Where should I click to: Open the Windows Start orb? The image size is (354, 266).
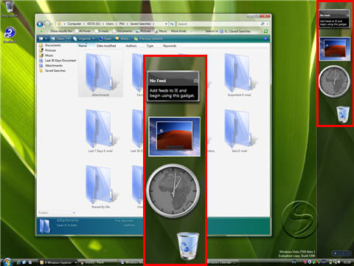[x=7, y=262]
